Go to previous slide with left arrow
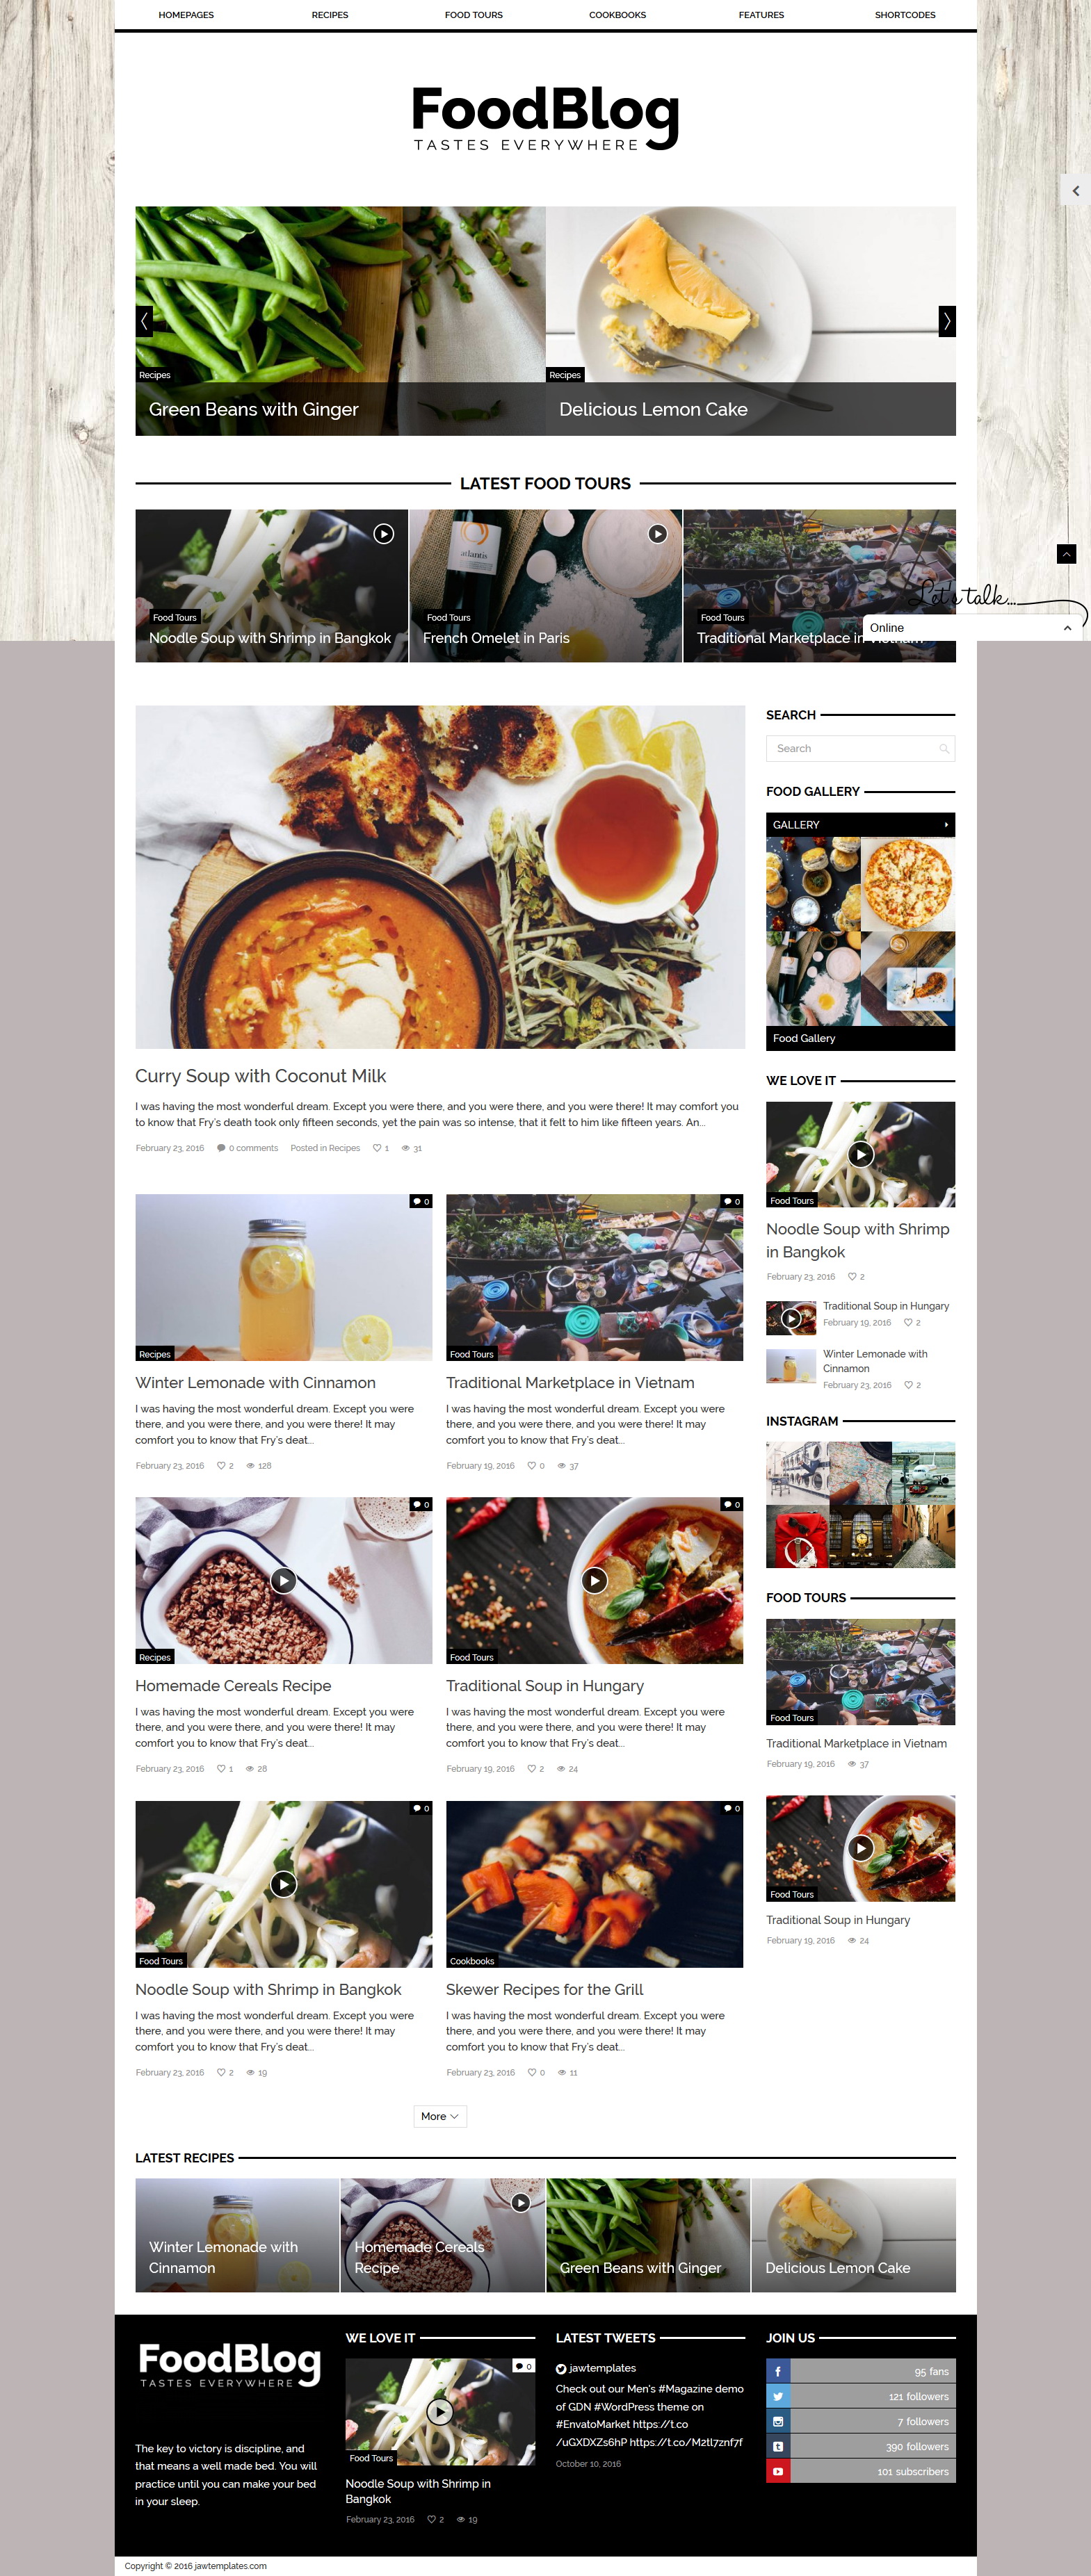Screen dimensions: 1091x2576 coord(144,321)
